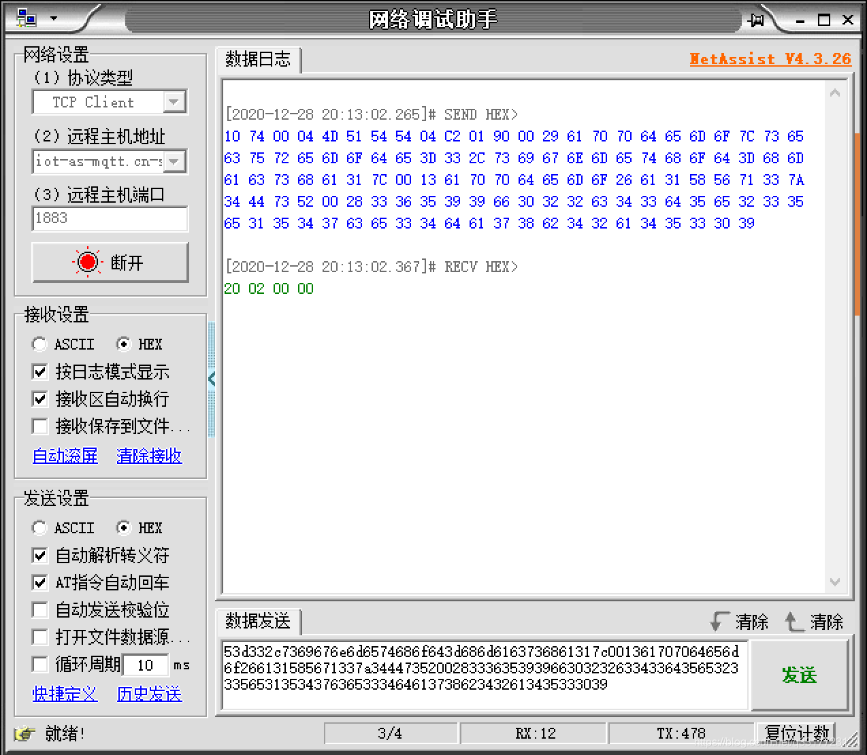The height and width of the screenshot is (755, 867).
Task: Click the green 发送 send button
Action: 799,675
